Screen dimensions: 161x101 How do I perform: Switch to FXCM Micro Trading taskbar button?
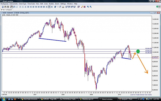[69, 99]
